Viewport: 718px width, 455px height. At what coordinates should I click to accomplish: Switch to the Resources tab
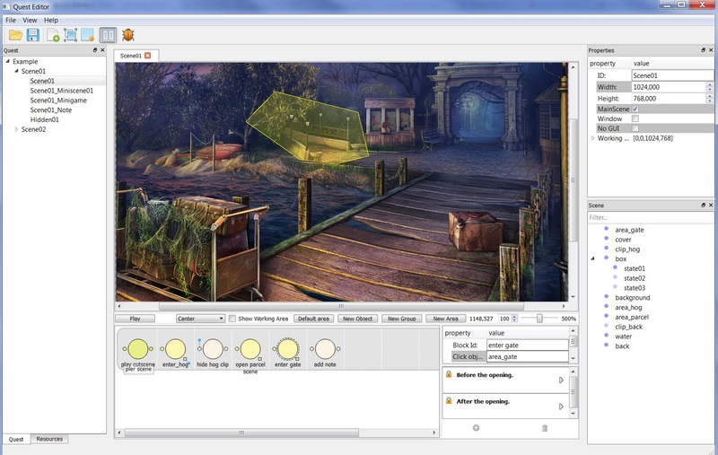pos(49,439)
